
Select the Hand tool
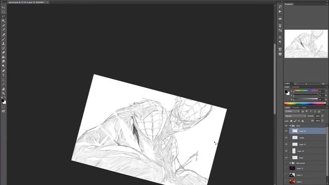[4, 89]
